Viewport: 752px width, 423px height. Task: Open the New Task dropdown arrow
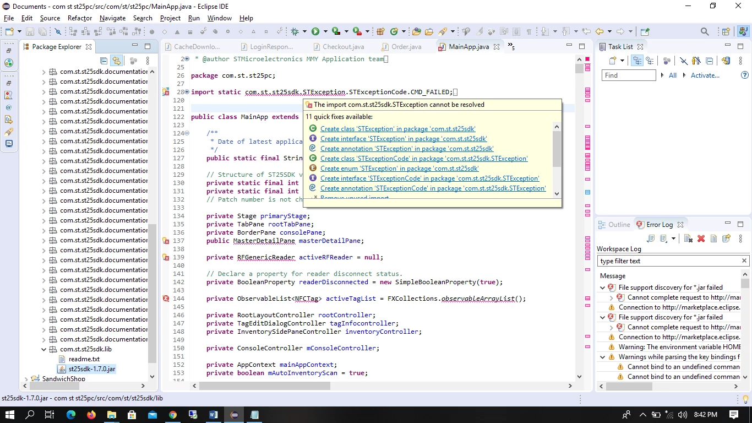coord(622,61)
